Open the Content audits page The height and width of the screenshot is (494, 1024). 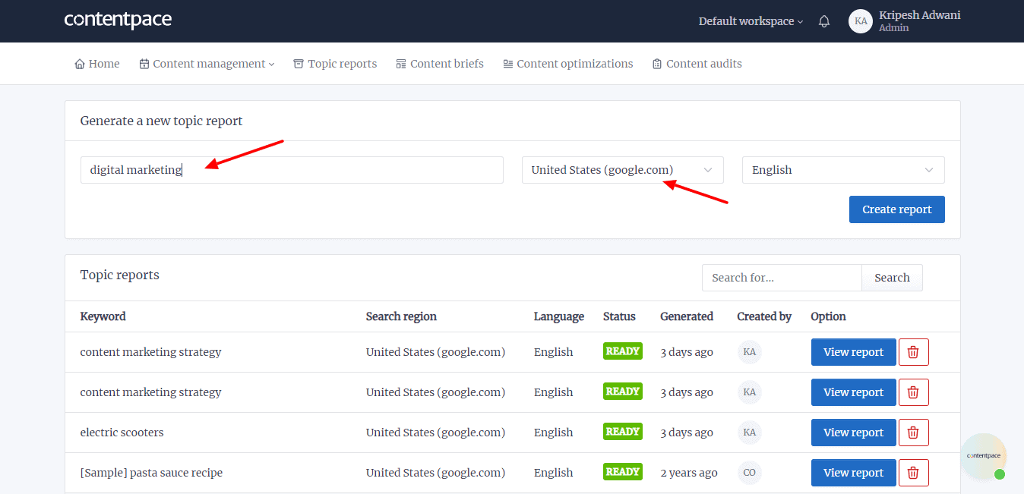point(697,64)
